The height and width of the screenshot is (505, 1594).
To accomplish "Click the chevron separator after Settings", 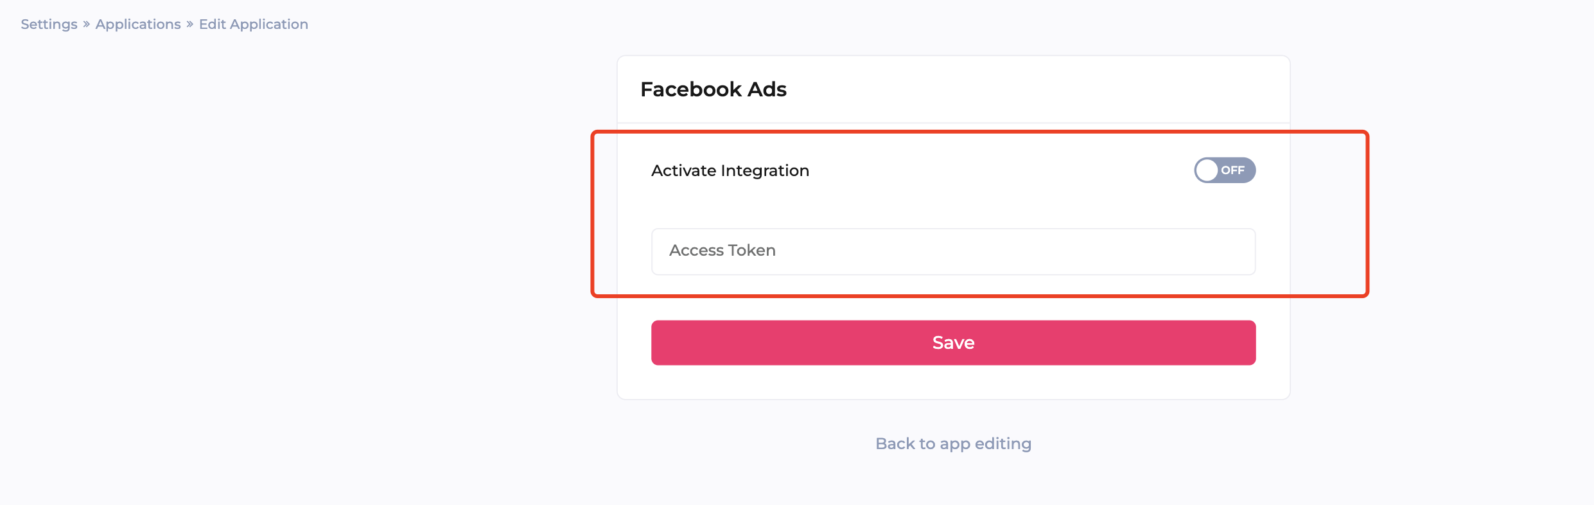I will point(87,24).
